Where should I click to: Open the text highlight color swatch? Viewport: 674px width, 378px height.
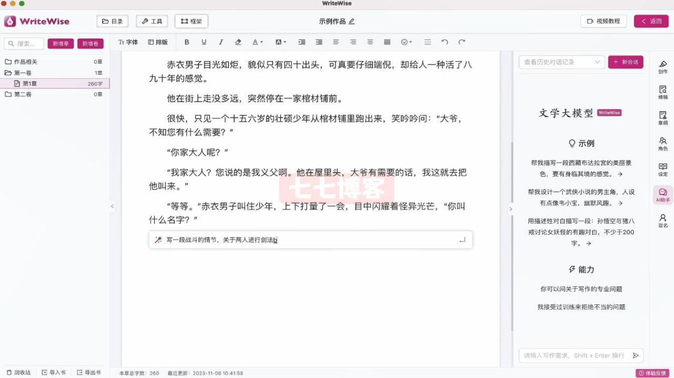pyautogui.click(x=280, y=42)
